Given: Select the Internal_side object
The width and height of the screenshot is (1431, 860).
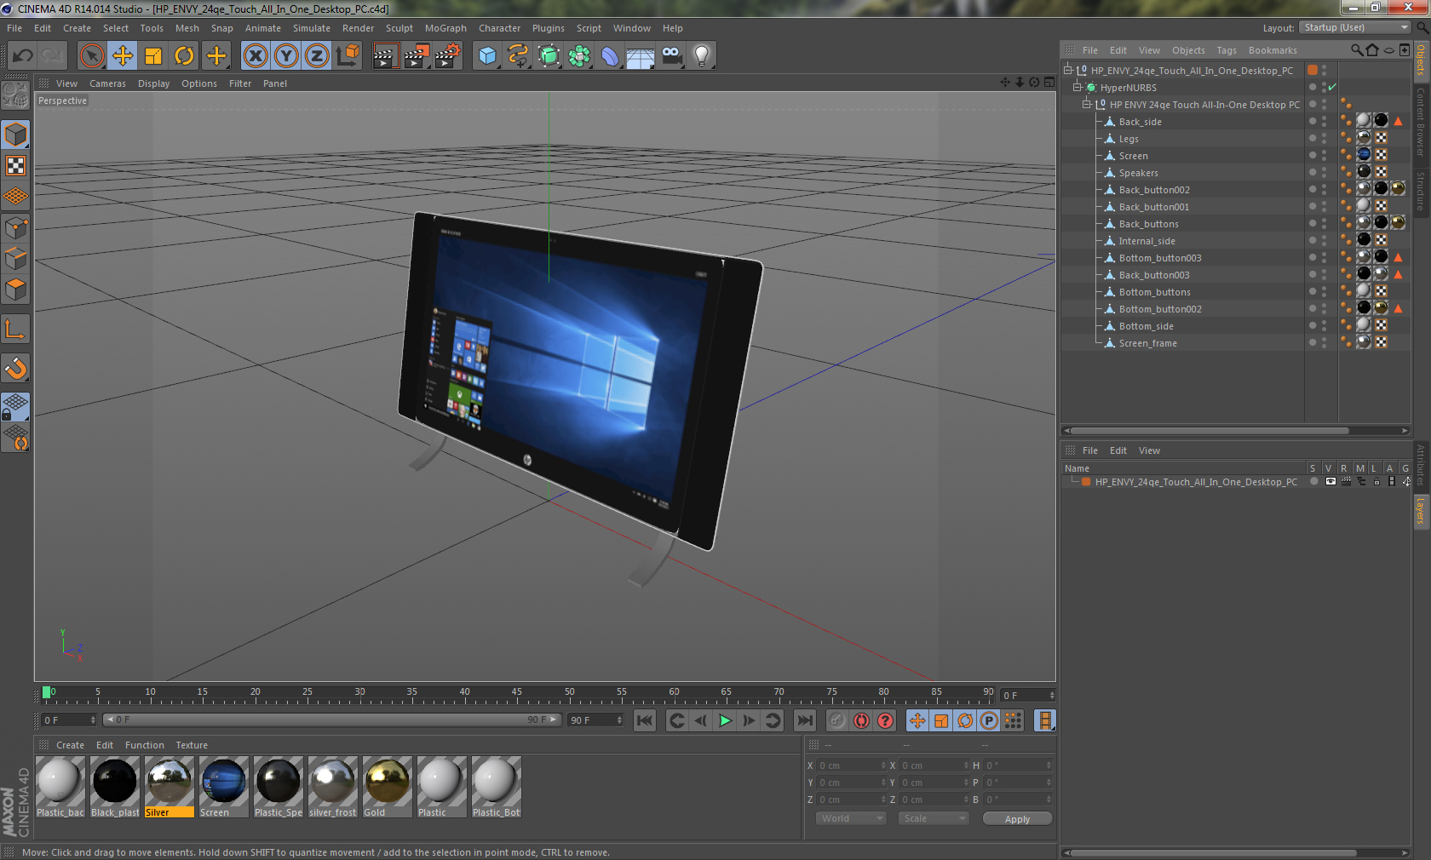Looking at the screenshot, I should [1147, 241].
